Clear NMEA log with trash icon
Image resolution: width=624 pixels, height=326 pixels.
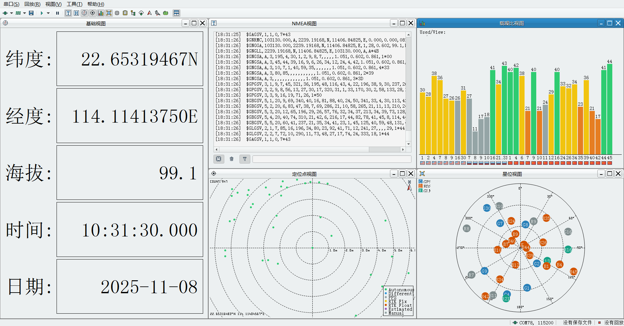point(231,159)
